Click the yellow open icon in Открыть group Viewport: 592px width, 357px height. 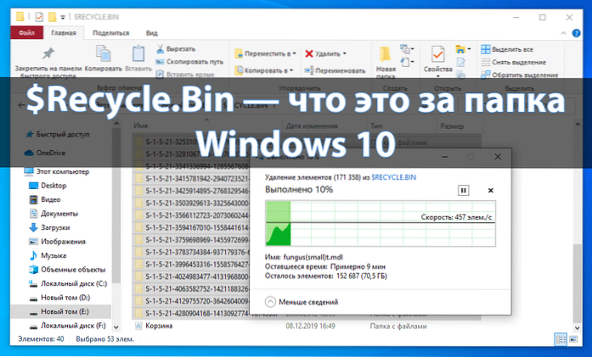pyautogui.click(x=460, y=49)
